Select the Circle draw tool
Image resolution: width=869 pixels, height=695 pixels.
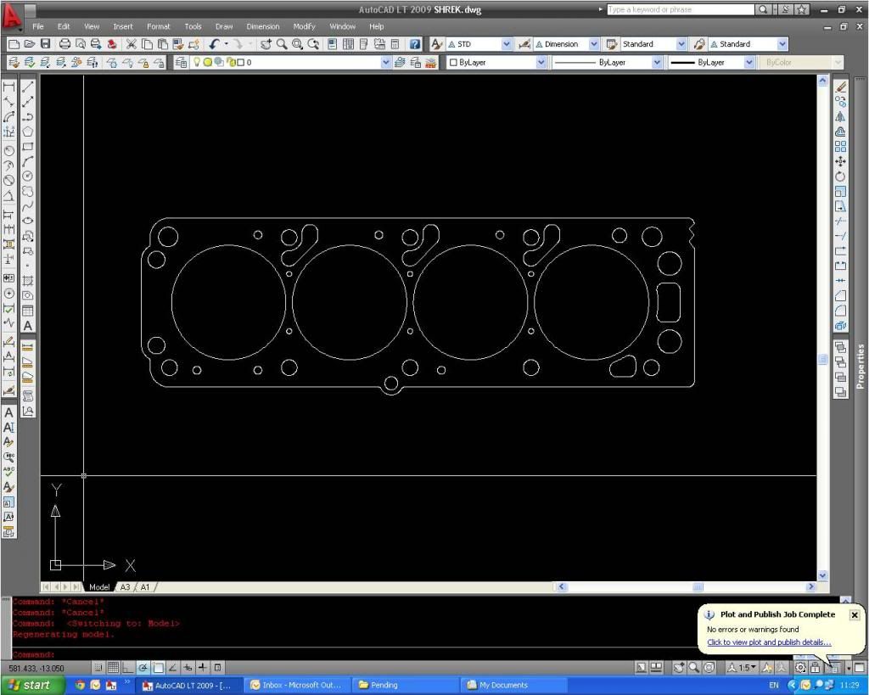pyautogui.click(x=28, y=177)
